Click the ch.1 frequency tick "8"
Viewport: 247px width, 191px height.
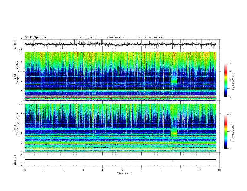pos(22,62)
